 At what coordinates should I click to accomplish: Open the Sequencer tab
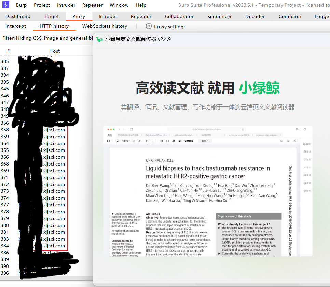pos(219,16)
